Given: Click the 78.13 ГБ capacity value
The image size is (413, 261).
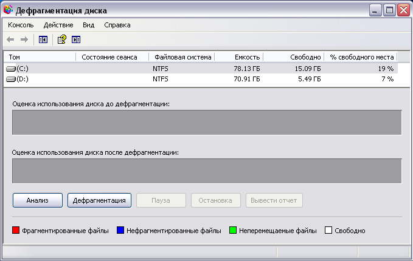Looking at the screenshot, I should coord(247,69).
